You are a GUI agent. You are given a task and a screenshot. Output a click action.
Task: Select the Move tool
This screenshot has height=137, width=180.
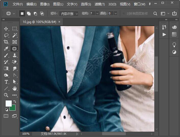[6, 29]
